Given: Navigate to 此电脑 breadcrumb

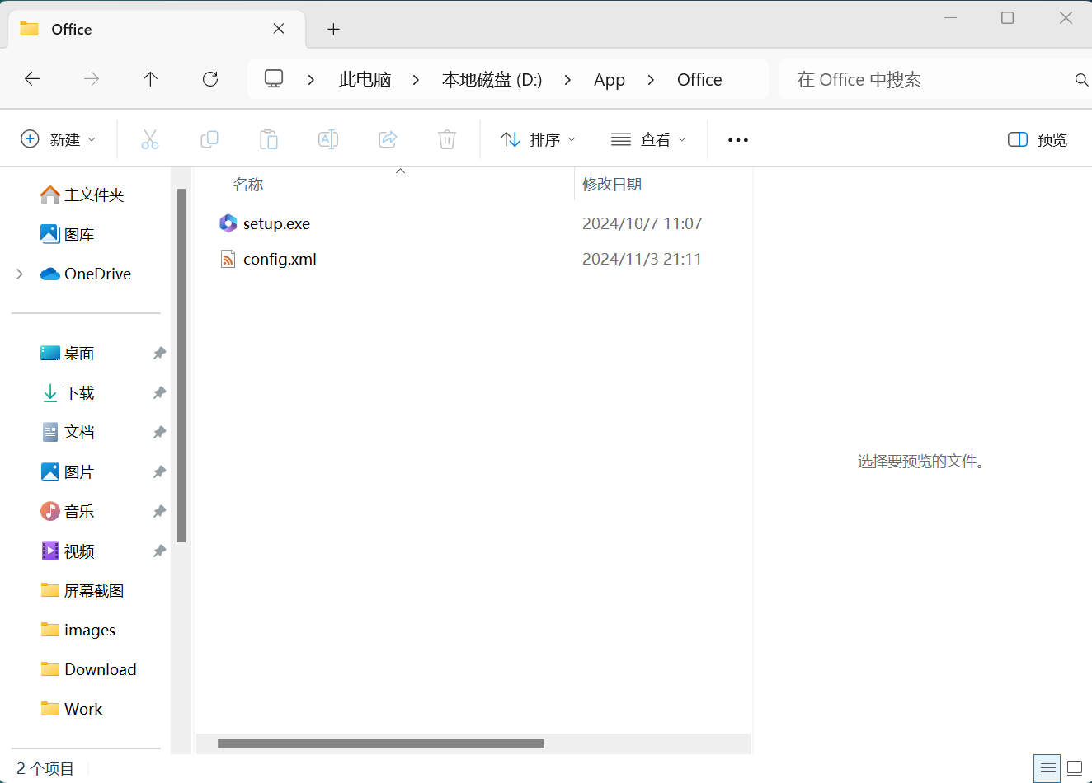Looking at the screenshot, I should pos(365,80).
